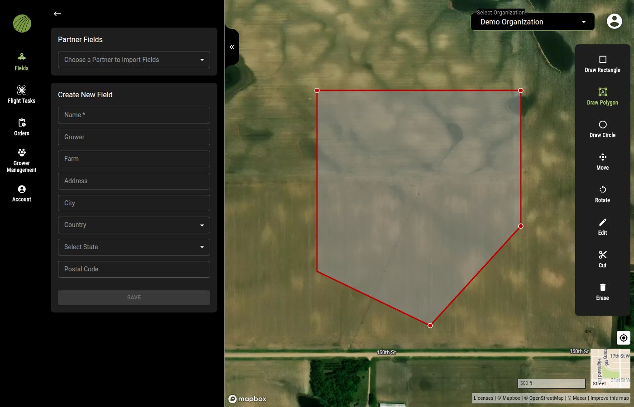Open the Country dropdown
The height and width of the screenshot is (407, 634).
coord(134,225)
